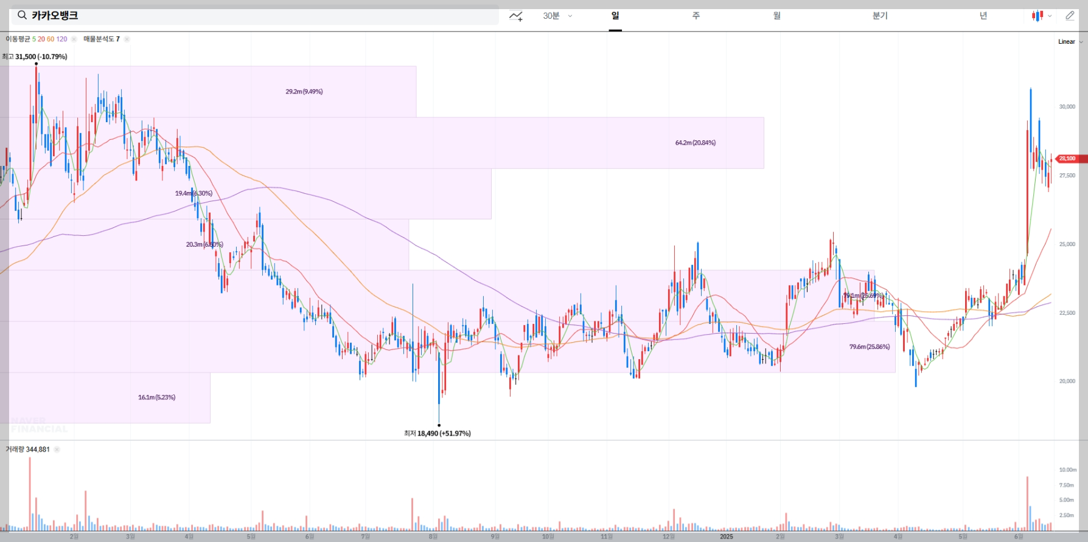Click the 29.2m(9.49%) volume profile label

pos(304,92)
